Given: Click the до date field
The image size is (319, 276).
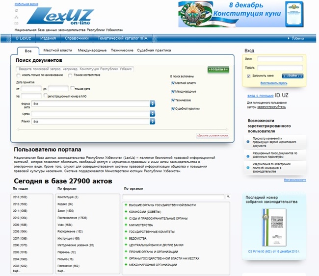Looking at the screenshot, I should 58,89.
